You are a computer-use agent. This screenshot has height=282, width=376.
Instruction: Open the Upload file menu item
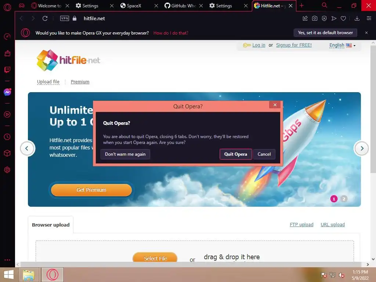tap(48, 82)
